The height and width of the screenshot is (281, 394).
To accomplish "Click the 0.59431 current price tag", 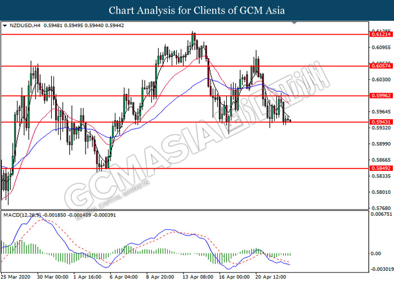I will point(380,122).
